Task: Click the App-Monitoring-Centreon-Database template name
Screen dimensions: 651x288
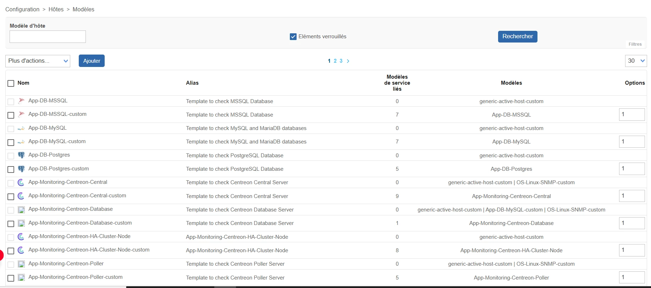Action: point(71,209)
